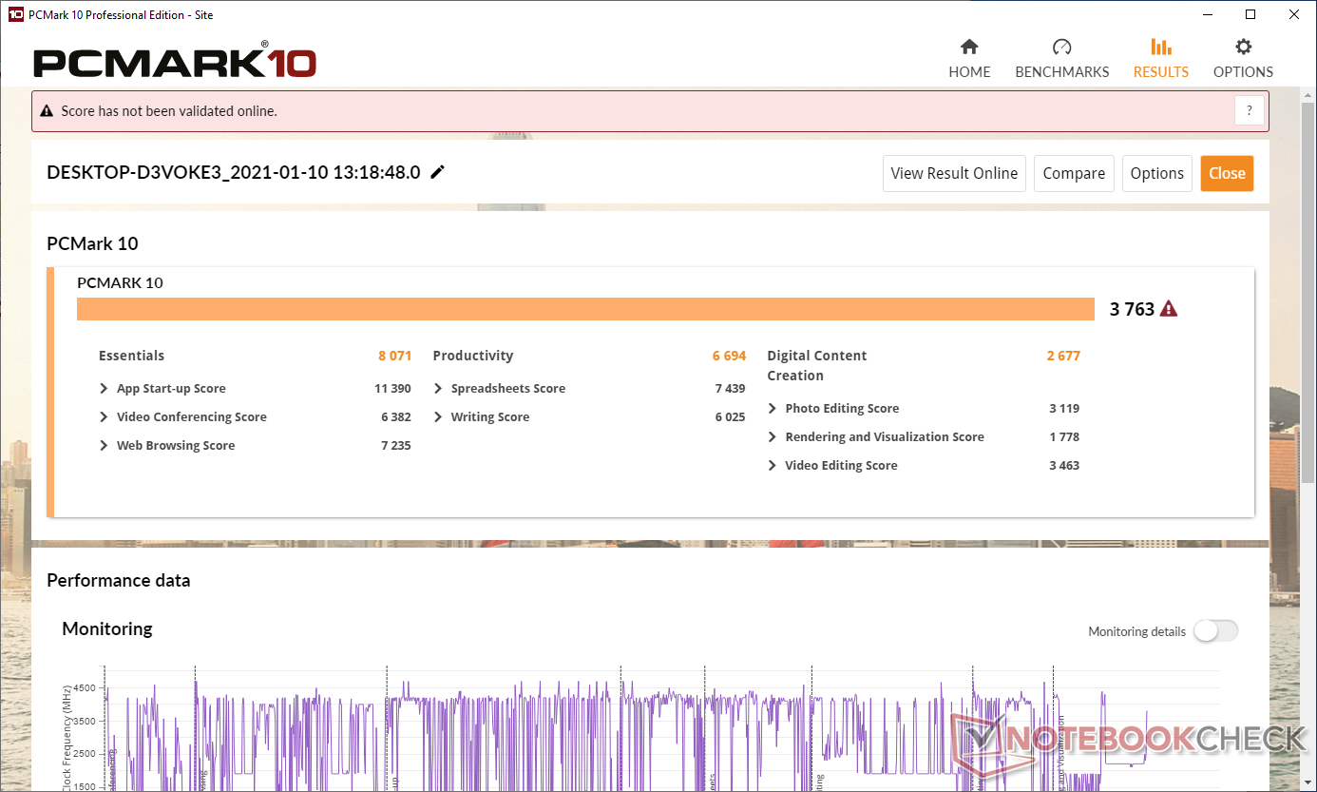Expand Rendering and Visualization Score details
The image size is (1317, 792).
click(x=773, y=437)
